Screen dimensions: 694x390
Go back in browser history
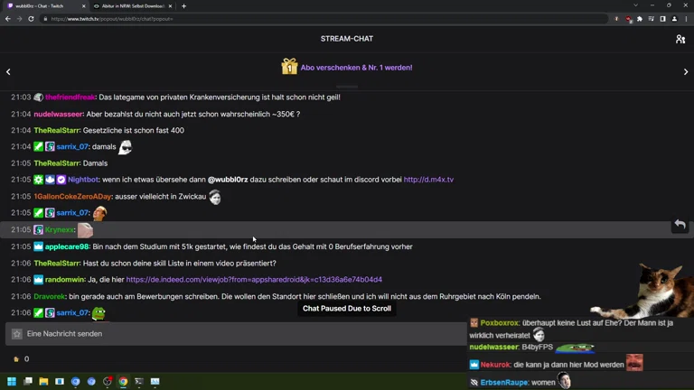[x=8, y=19]
